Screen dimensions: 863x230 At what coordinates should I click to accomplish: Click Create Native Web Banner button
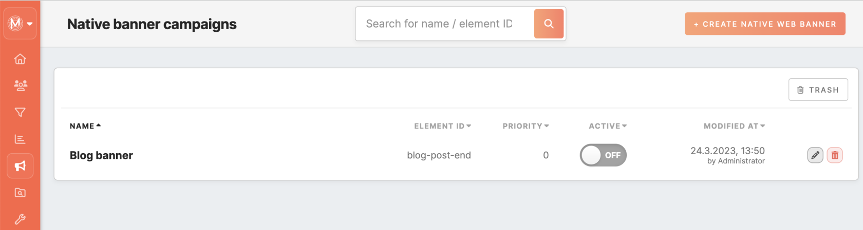(x=765, y=24)
